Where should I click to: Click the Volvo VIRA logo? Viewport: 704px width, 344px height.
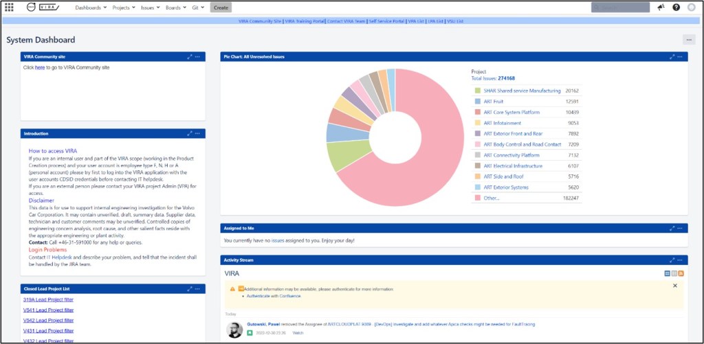click(43, 7)
